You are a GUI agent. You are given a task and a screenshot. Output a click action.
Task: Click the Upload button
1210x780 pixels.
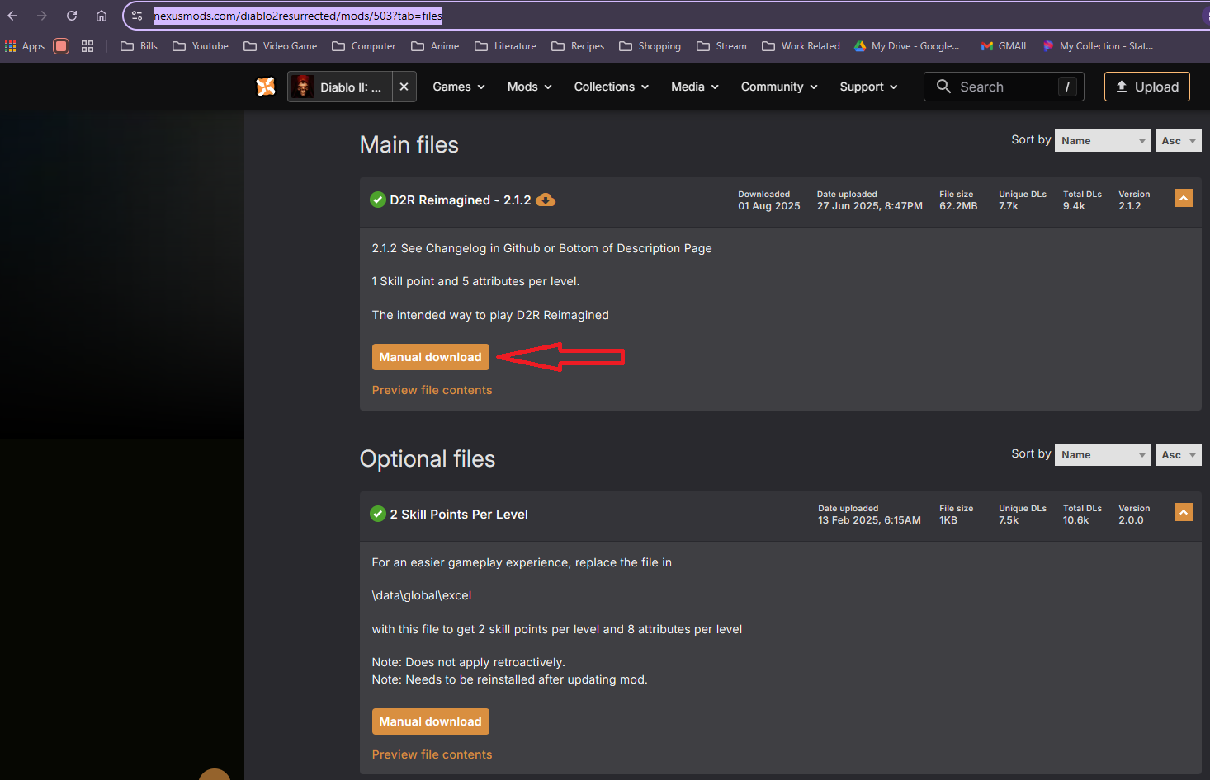click(x=1147, y=87)
